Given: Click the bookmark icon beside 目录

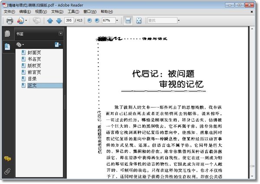Looking at the screenshot, I should coord(23,79).
